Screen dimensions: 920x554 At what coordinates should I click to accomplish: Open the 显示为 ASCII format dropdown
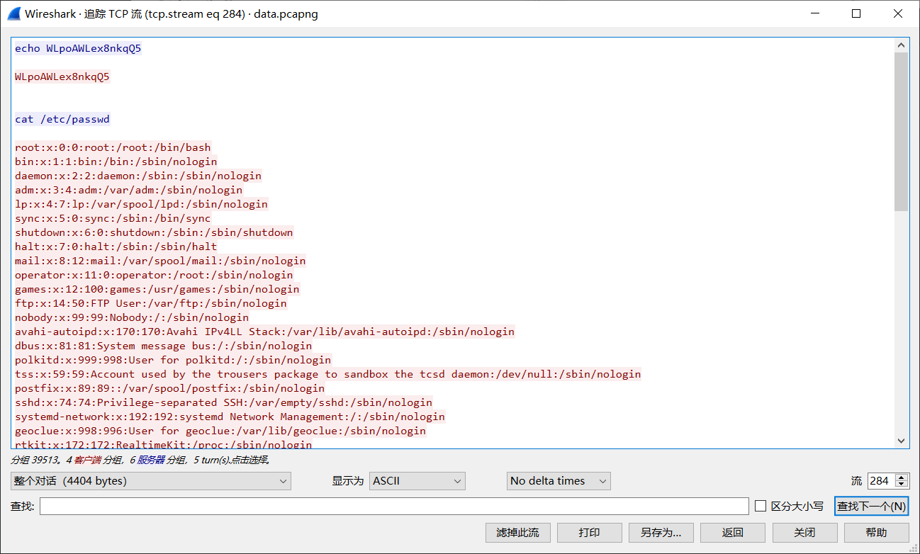(x=417, y=481)
